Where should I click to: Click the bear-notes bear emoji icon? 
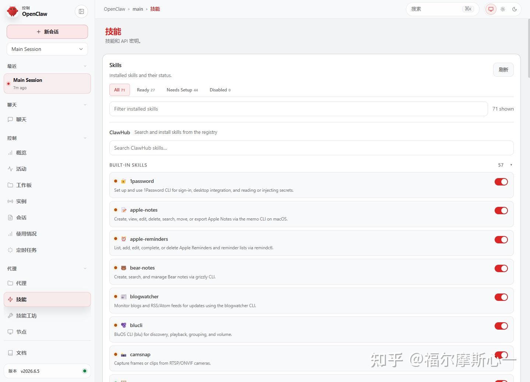click(124, 268)
